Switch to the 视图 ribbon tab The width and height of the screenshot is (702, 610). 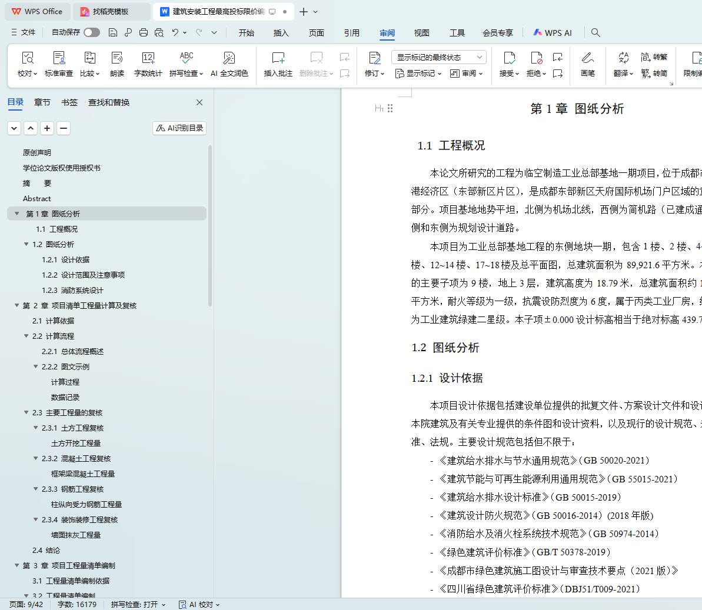click(x=421, y=33)
